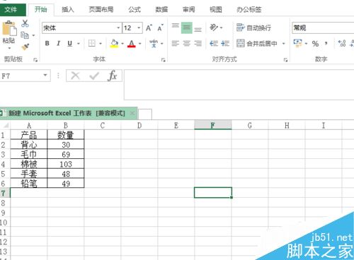Select the column G header

250,125
